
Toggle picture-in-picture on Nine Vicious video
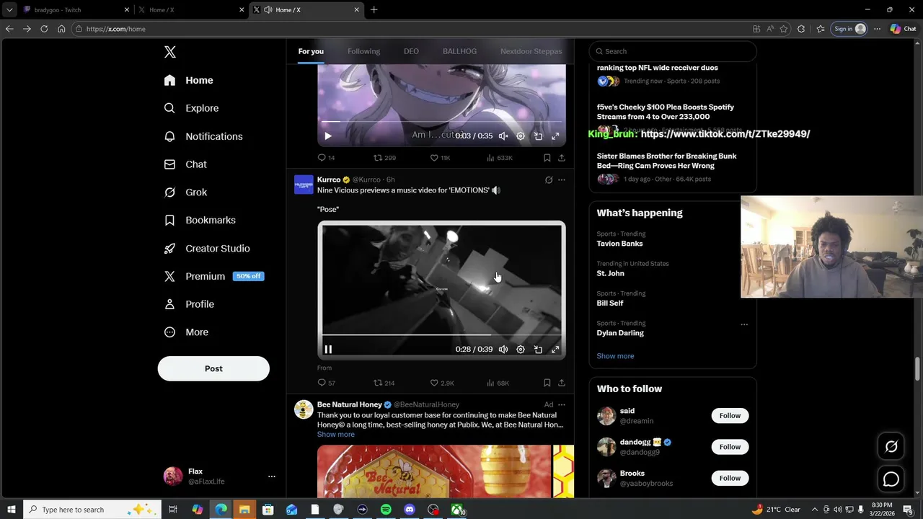[x=538, y=350]
